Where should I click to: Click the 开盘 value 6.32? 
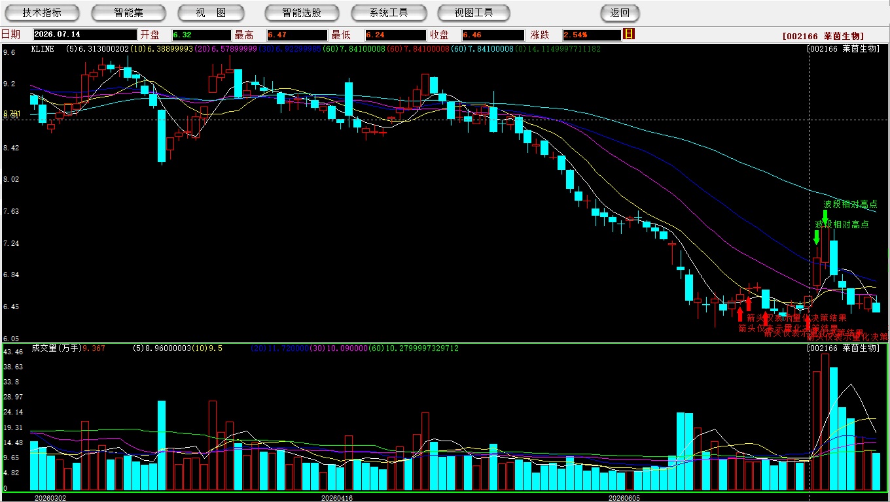202,35
